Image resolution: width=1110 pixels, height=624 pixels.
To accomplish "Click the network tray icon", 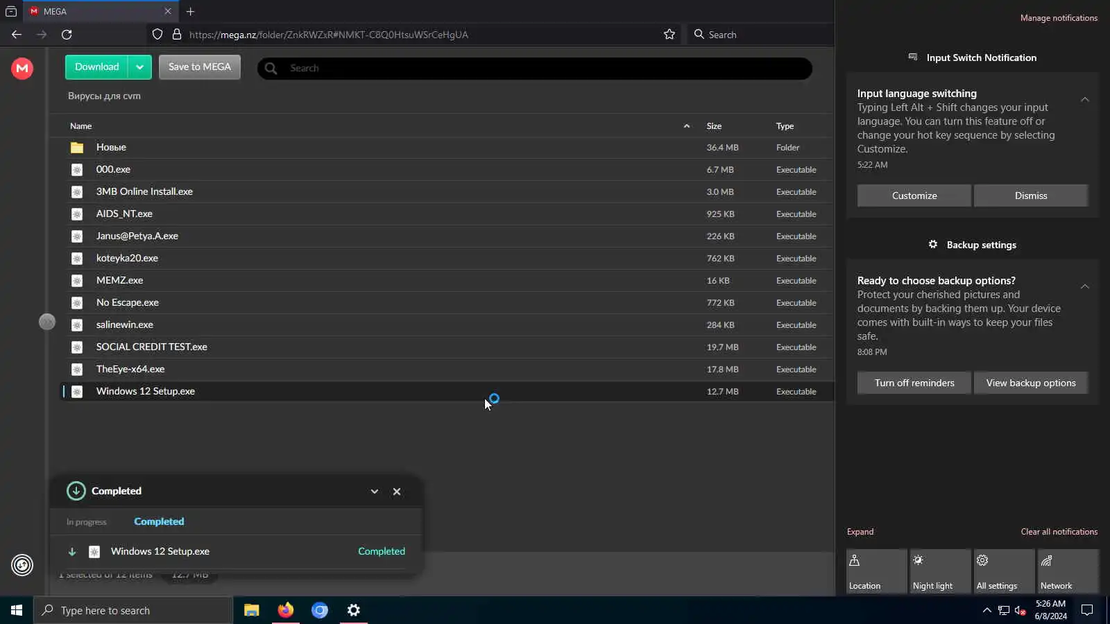I will tap(1004, 610).
